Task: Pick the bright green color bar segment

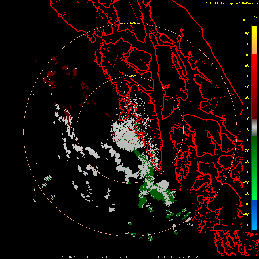Action: [x=254, y=168]
